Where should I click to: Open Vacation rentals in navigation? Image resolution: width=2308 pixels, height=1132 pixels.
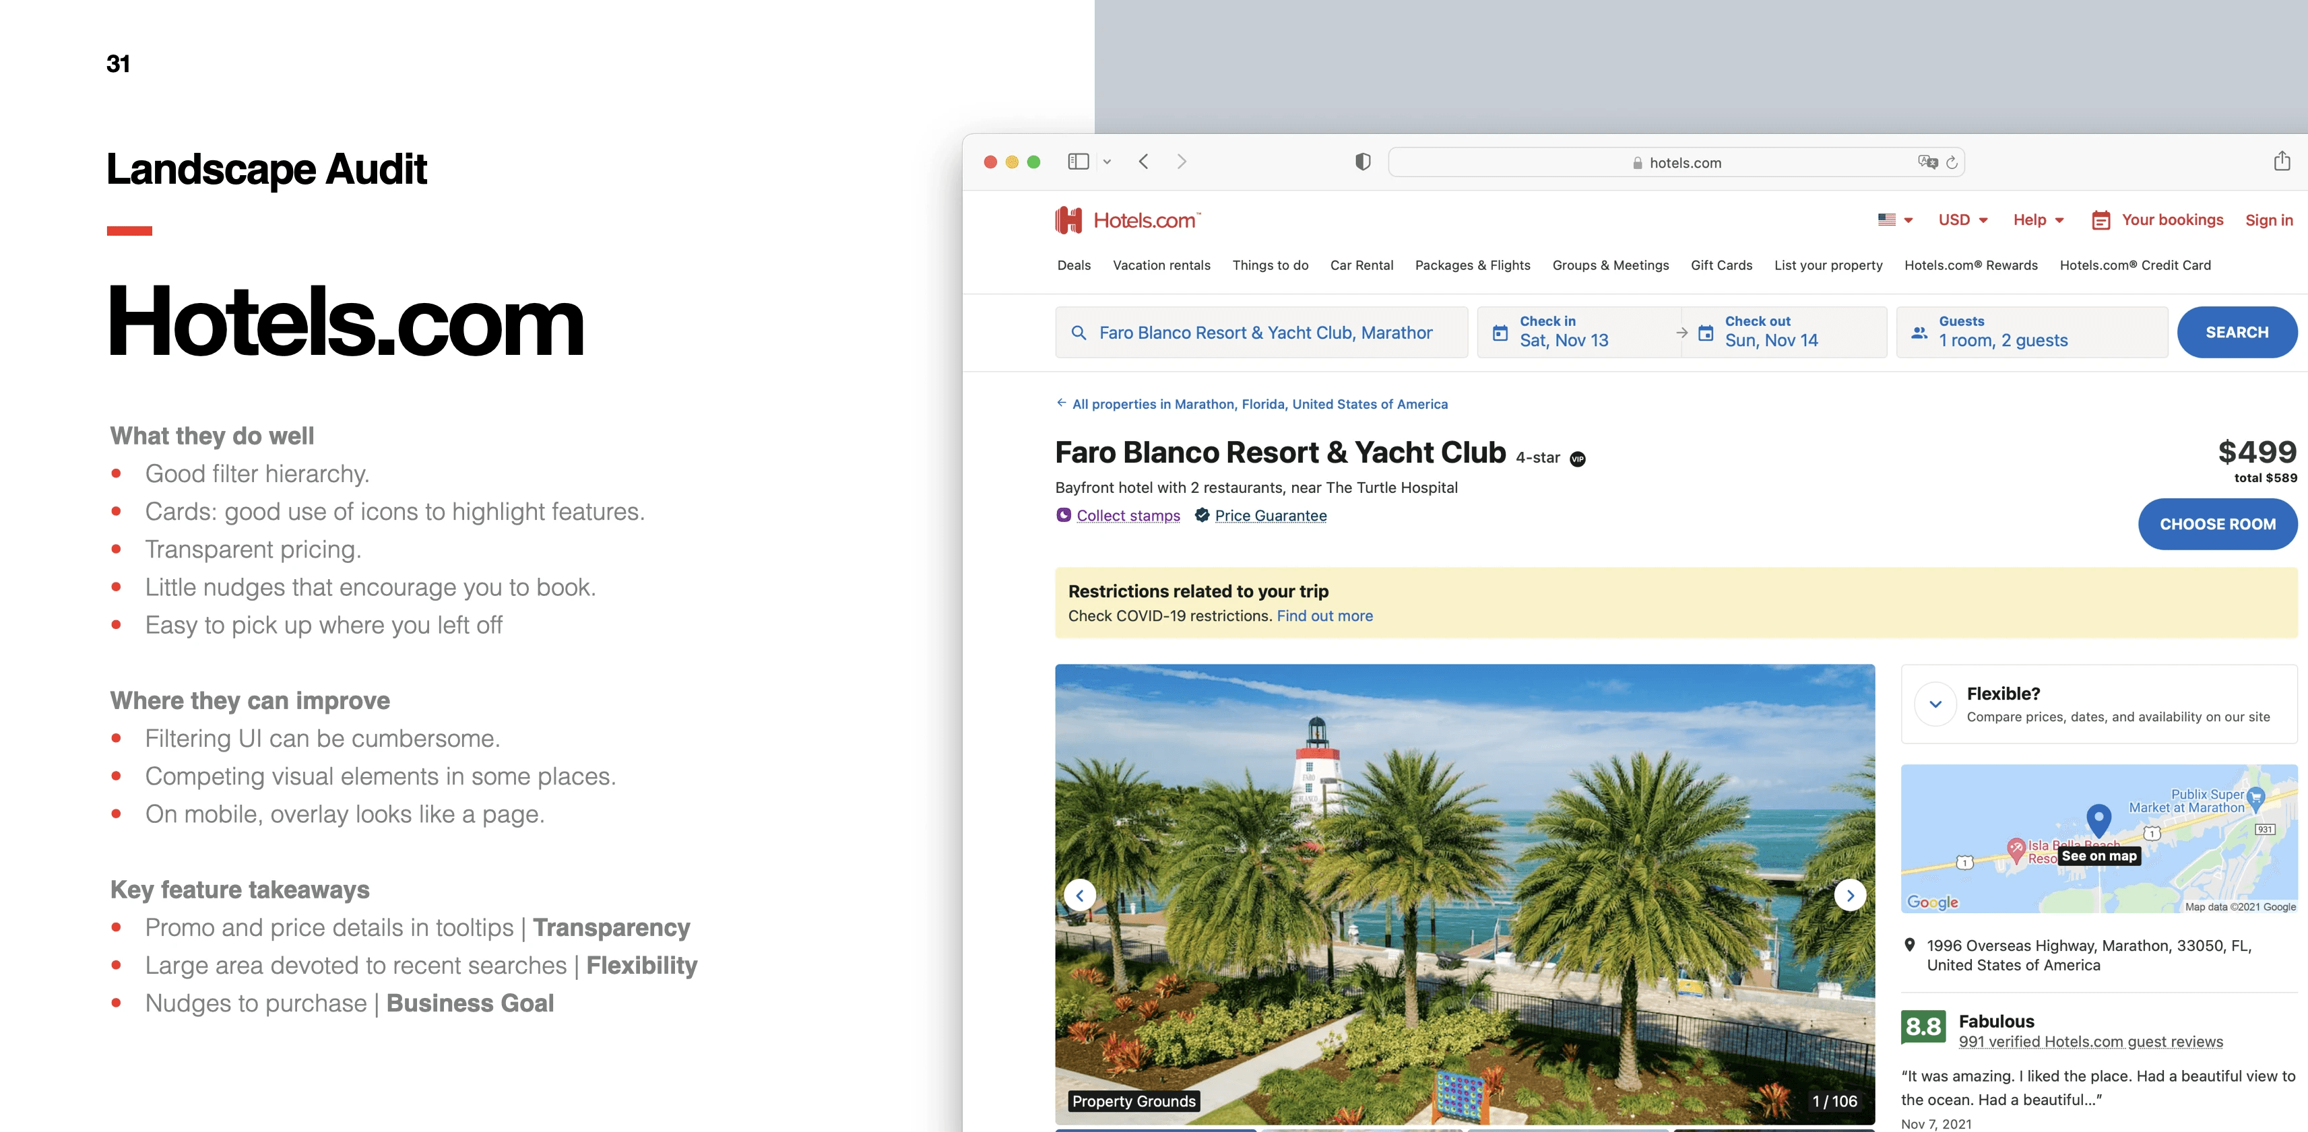click(1161, 265)
